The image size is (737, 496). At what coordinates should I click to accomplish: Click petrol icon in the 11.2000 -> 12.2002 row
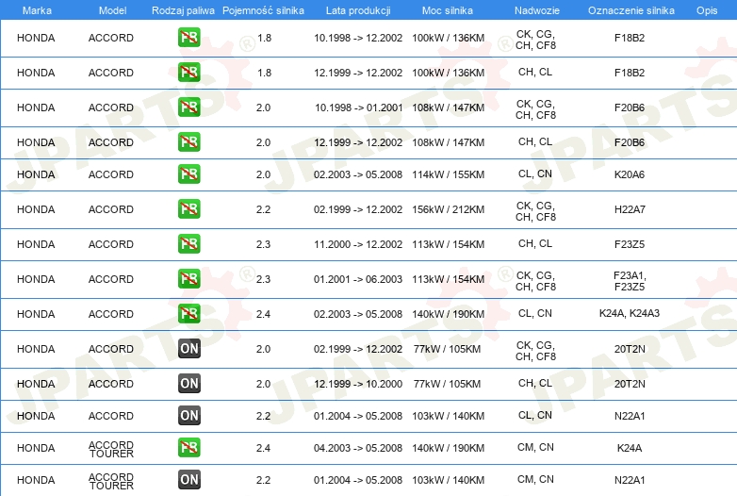pyautogui.click(x=188, y=244)
